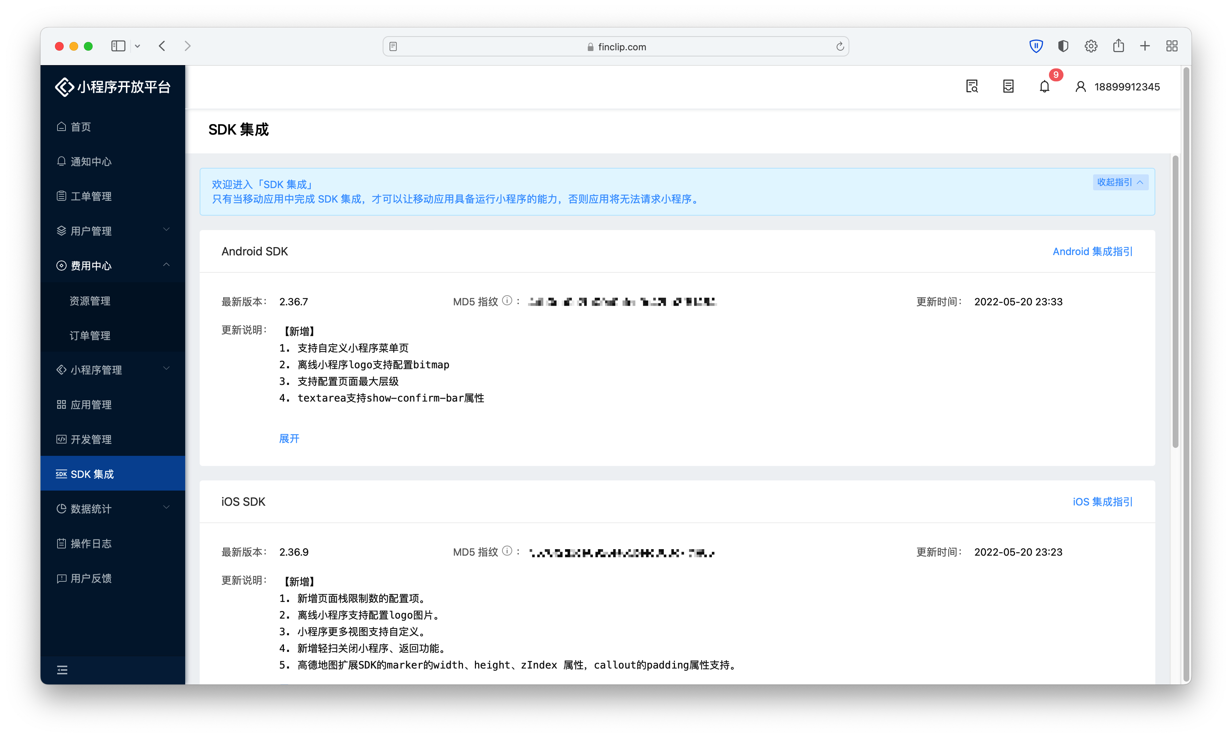Go to 工单管理 in the sidebar
Screen dimensions: 1232x738
click(113, 196)
